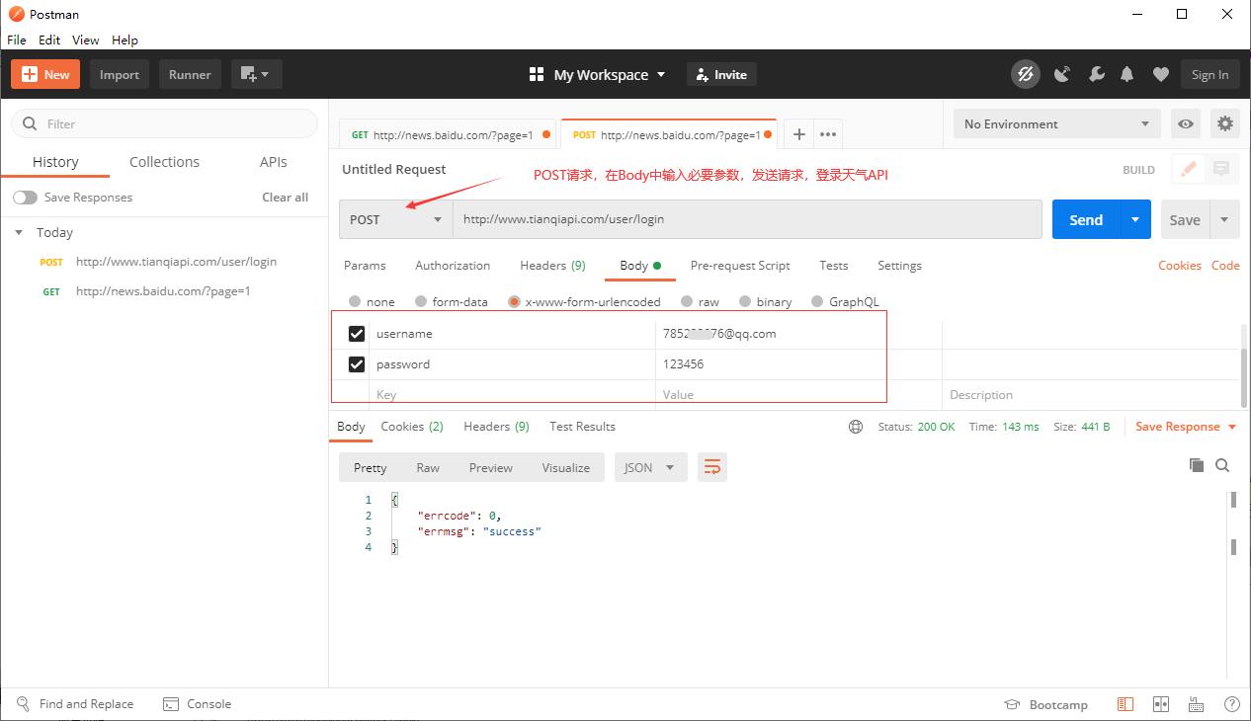This screenshot has width=1251, height=721.
Task: Click the empty Key field in body table
Action: [x=512, y=394]
